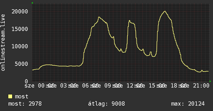The width and height of the screenshot is (213, 111).
Task: Click the 'most' legend label
Action: point(21,97)
